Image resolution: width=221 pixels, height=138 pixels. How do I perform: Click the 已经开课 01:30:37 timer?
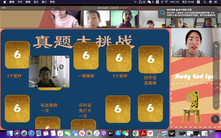click(x=119, y=8)
